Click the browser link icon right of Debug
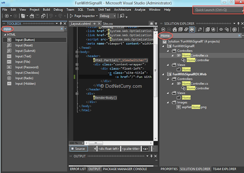Viewport: 244px width, 173px height. [x=122, y=16]
